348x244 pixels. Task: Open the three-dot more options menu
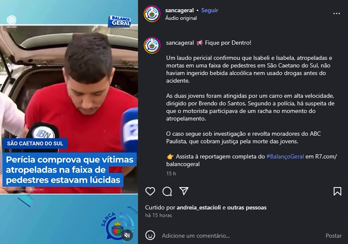pos(337,13)
